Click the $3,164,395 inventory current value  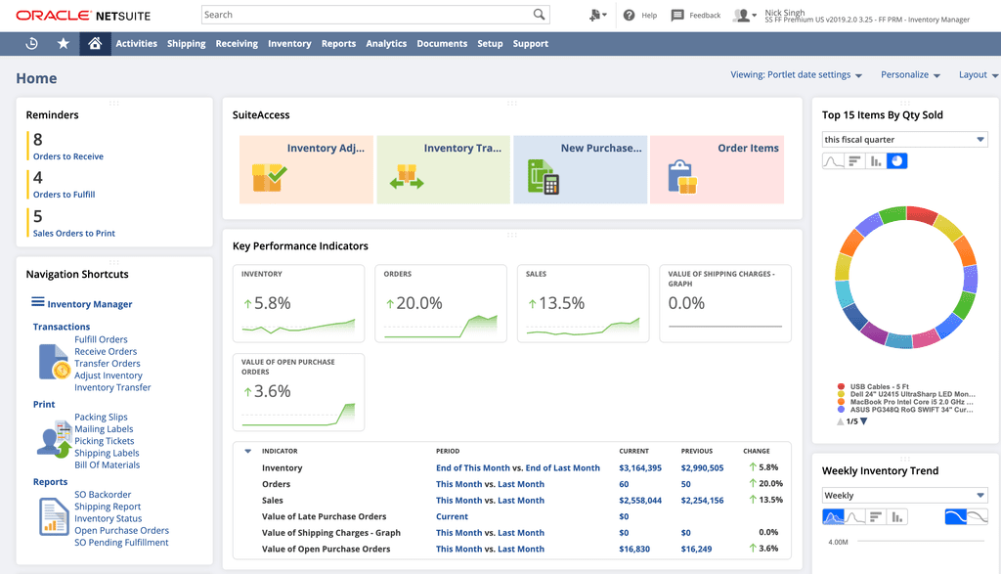(639, 468)
